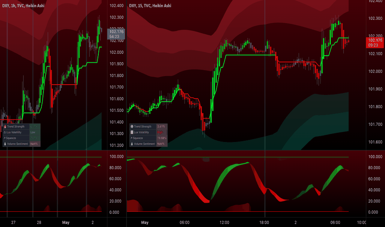Click 40.000 on the 15-minute oscillator scale
Image resolution: width=385 pixels, height=227 pixels.
coord(375,190)
